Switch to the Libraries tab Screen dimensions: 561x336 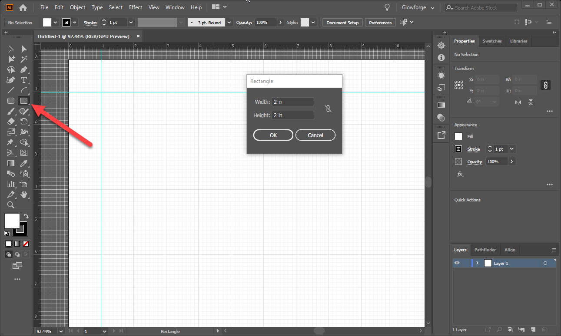point(518,41)
